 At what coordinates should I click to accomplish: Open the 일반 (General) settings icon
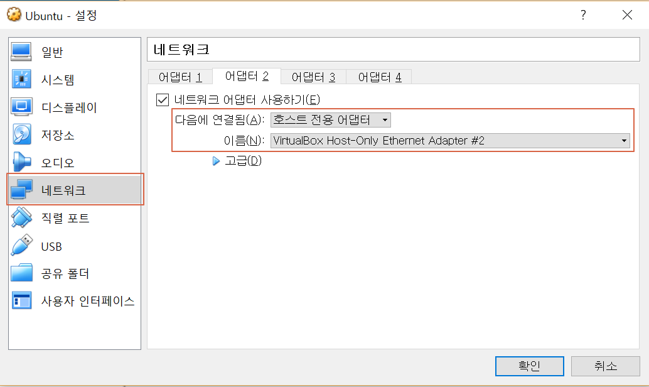pos(21,52)
